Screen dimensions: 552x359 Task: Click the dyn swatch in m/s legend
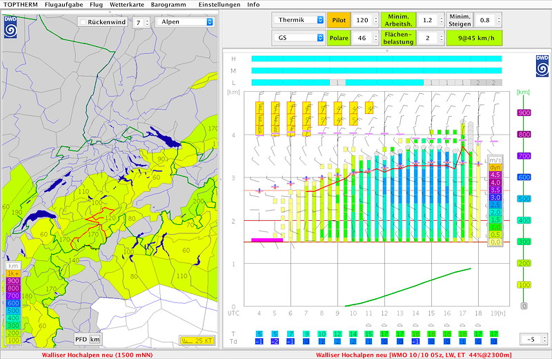[x=495, y=168]
